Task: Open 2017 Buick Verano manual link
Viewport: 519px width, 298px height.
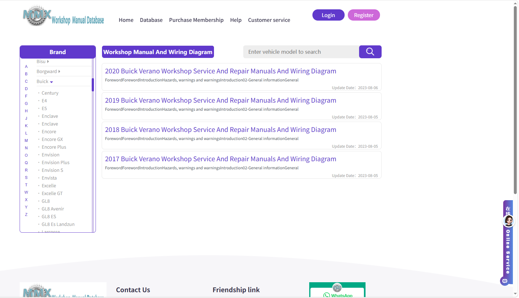Action: [x=221, y=159]
